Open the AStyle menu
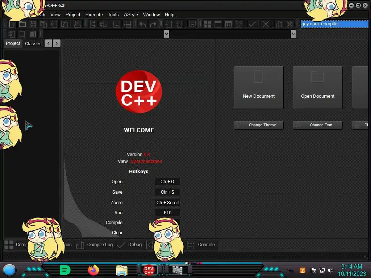371x278 pixels. coord(131,14)
